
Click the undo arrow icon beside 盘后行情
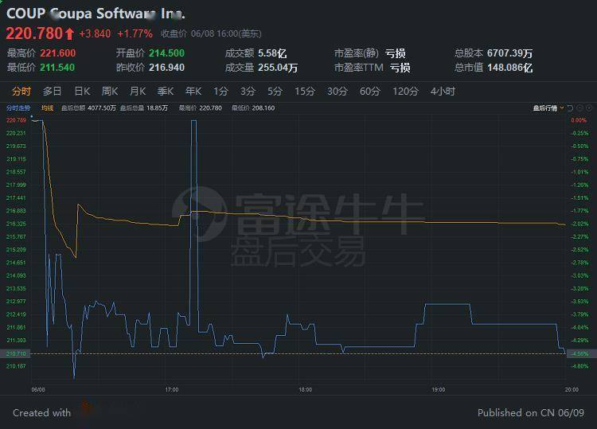coord(570,108)
